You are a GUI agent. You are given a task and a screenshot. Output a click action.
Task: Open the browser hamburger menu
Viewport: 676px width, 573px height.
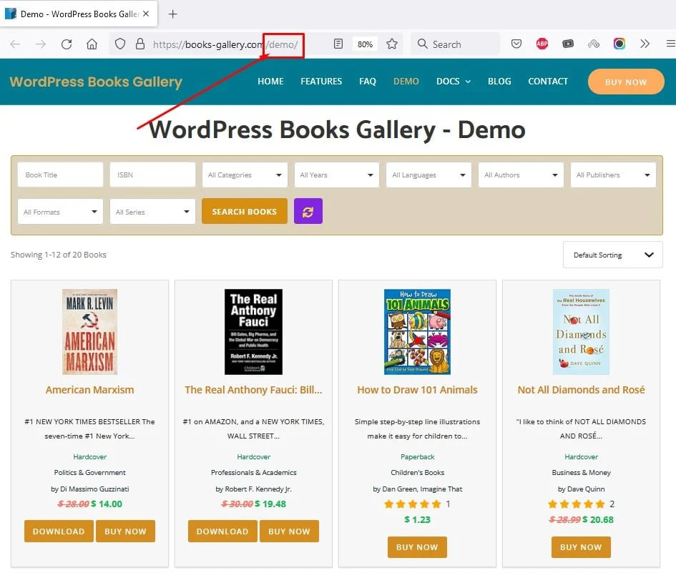[x=671, y=44]
